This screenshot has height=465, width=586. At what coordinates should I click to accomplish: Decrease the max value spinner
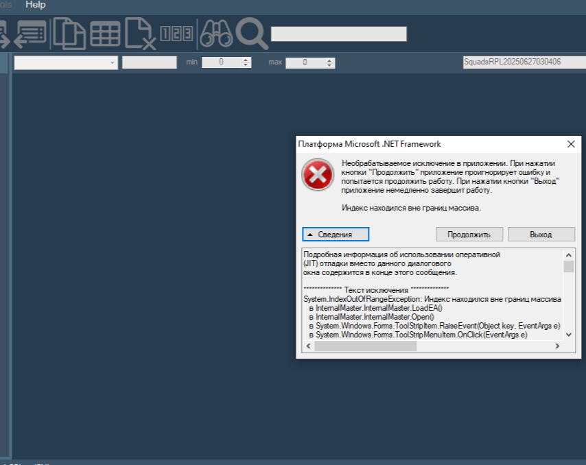(329, 65)
